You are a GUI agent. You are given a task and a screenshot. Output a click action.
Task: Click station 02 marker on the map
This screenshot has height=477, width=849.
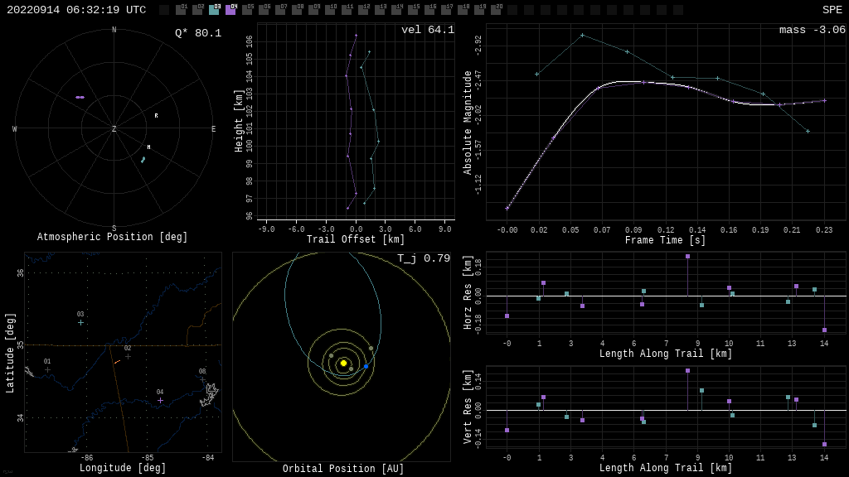(x=128, y=356)
